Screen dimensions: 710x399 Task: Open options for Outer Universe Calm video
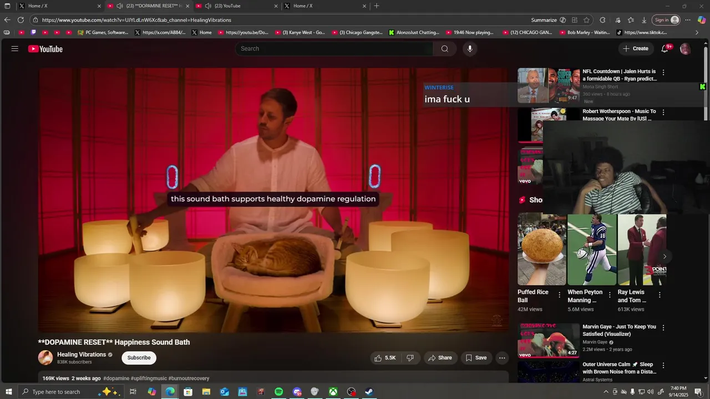(x=663, y=366)
